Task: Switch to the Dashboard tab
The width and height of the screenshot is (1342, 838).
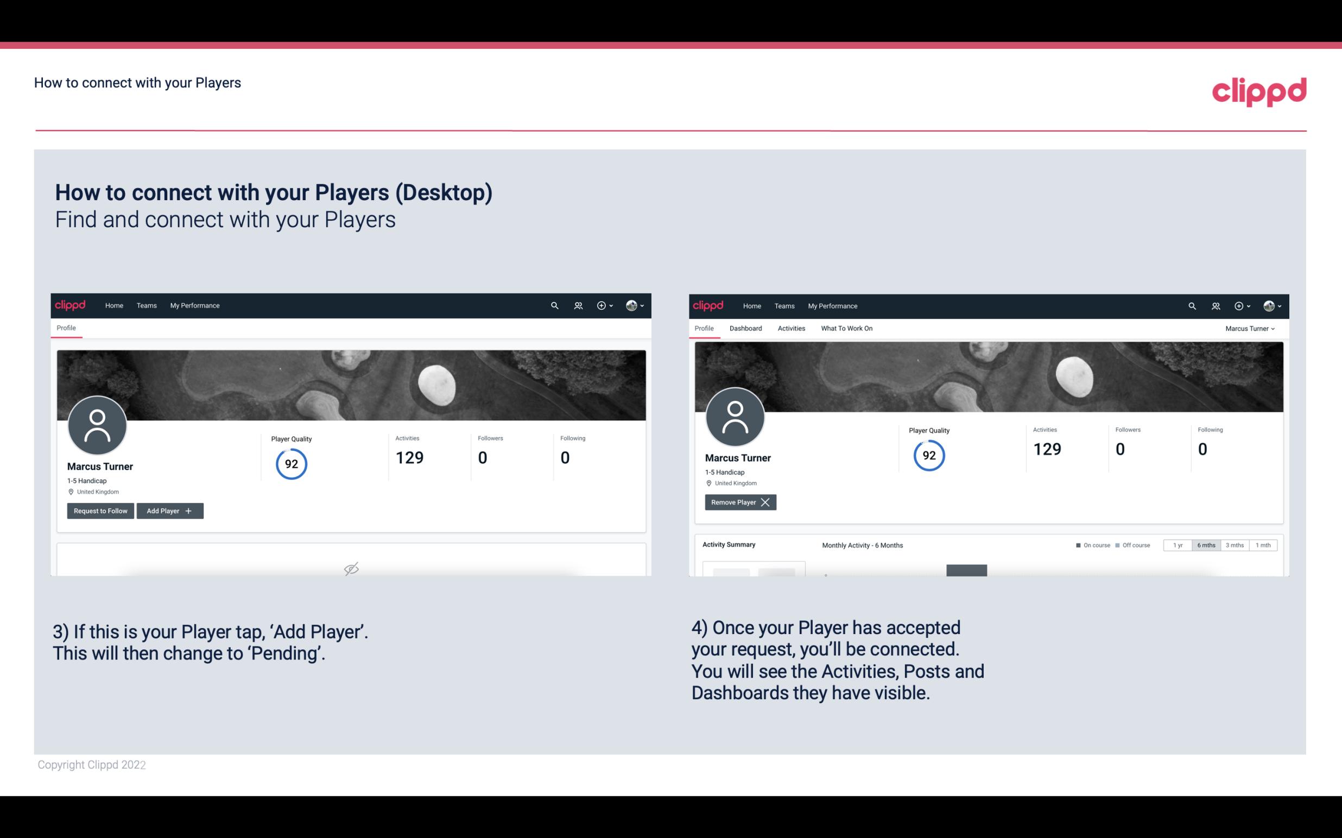Action: pyautogui.click(x=746, y=327)
